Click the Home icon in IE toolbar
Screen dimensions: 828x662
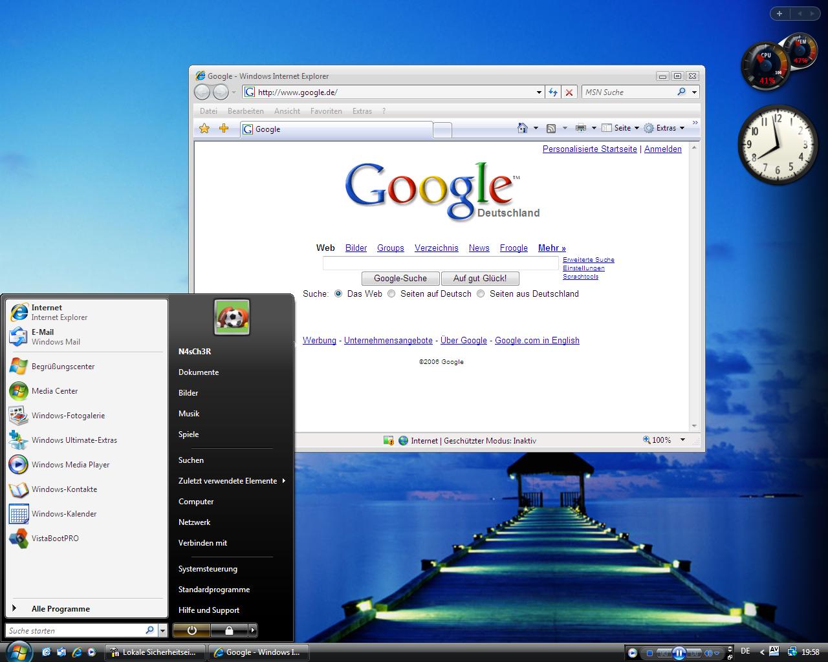523,128
